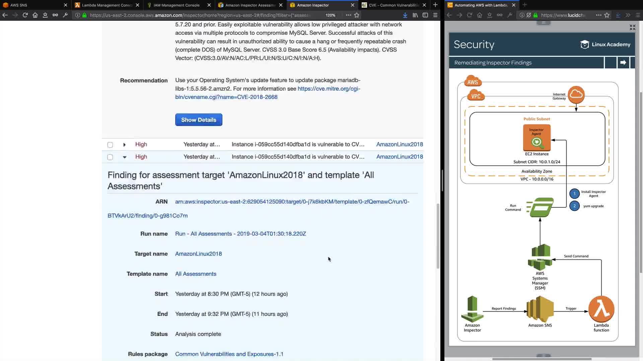
Task: Click the page vertical scrollbar thumb
Action: 438,236
